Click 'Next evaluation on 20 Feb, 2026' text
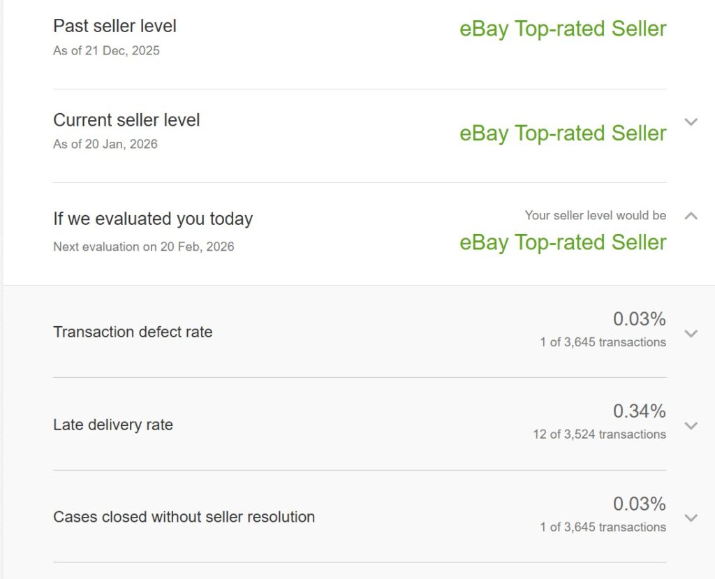Viewport: 715px width, 579px height. pyautogui.click(x=144, y=247)
